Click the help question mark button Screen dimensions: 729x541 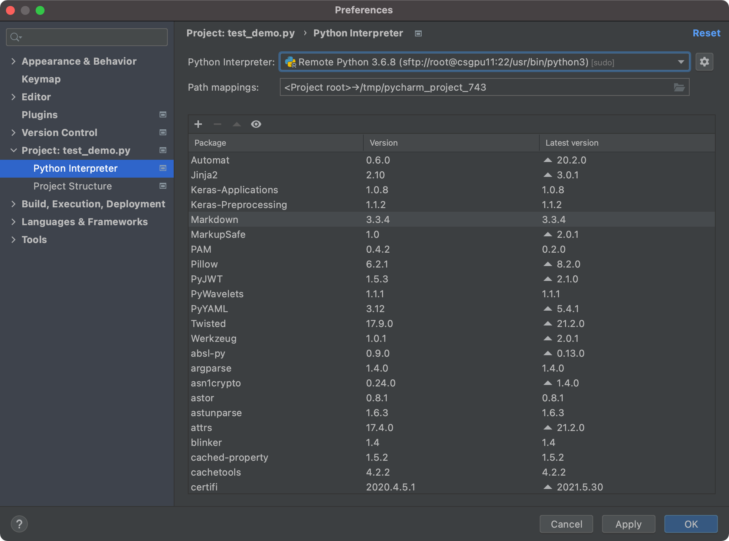coord(19,524)
